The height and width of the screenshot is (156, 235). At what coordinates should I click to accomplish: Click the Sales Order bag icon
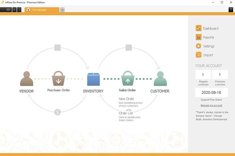(128, 78)
